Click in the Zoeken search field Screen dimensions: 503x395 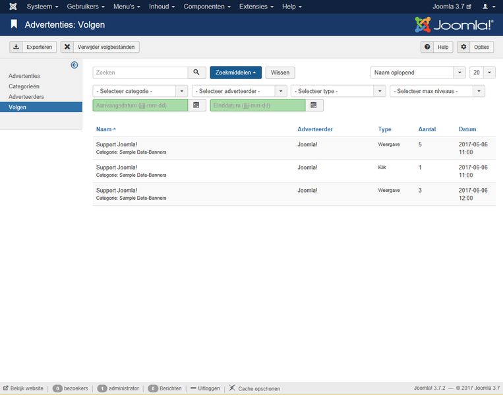pyautogui.click(x=140, y=73)
